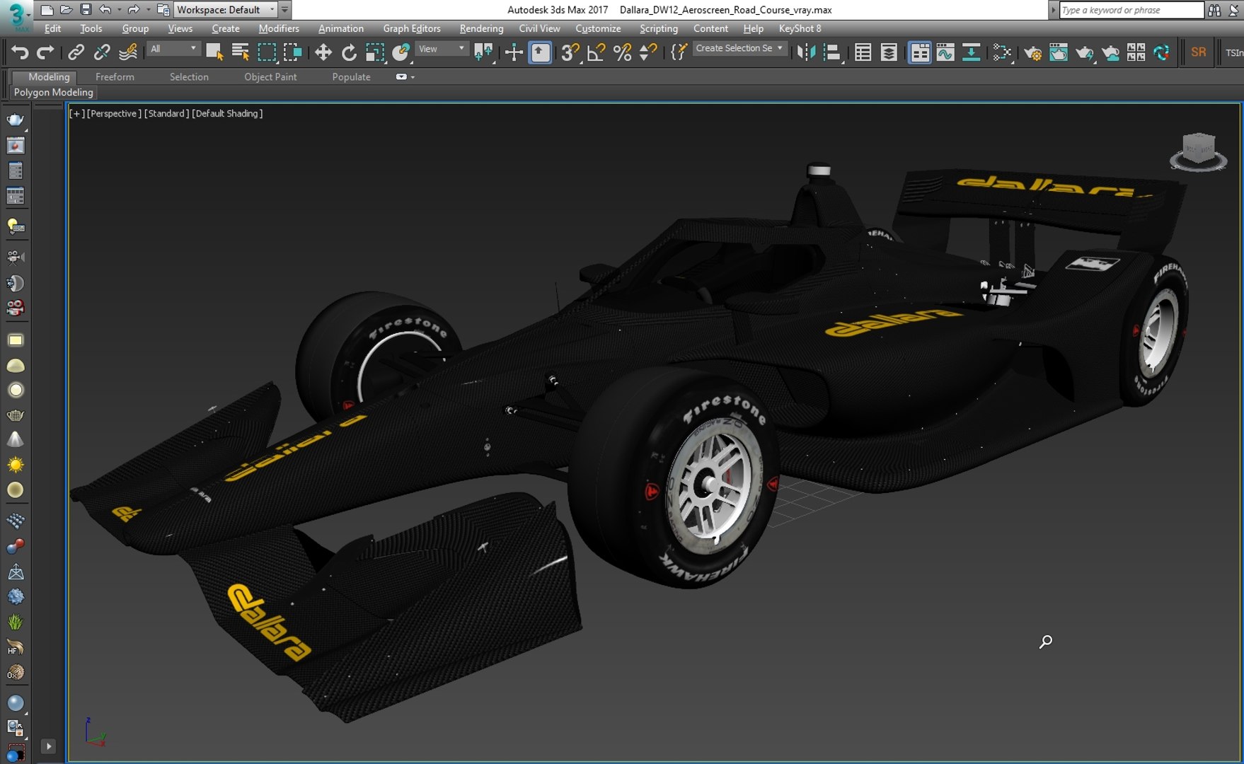Pick the Rectangular Selection Region tool
The image size is (1244, 764).
267,52
